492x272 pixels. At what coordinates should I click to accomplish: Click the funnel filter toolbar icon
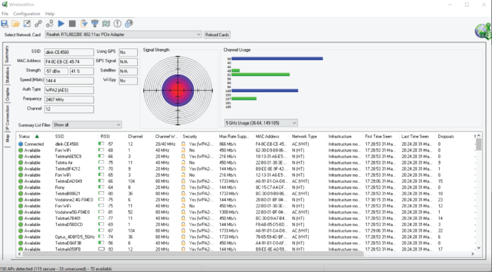[95, 23]
